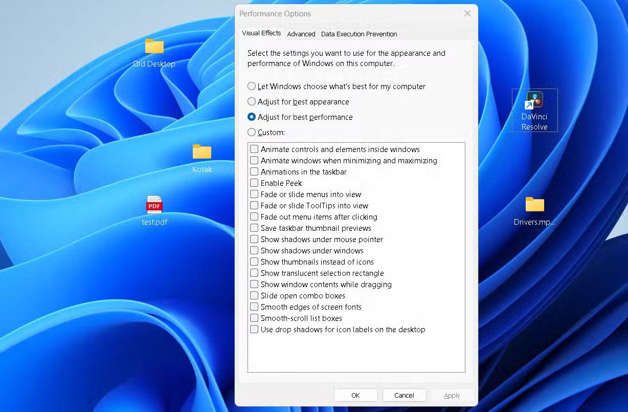
Task: Enable "Show window contents while dragging"
Action: 254,284
